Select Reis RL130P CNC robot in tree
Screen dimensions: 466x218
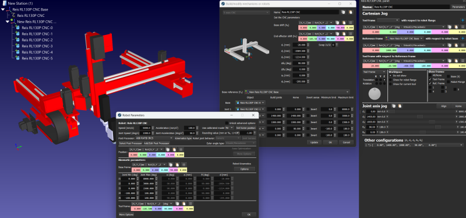click(x=31, y=16)
